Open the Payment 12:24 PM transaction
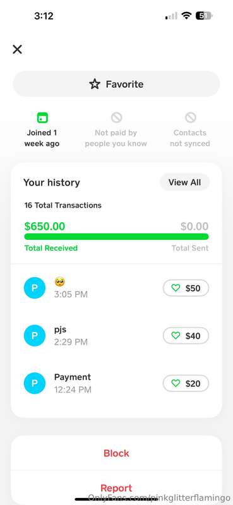Viewport: 233px width, 505px height. point(116,383)
